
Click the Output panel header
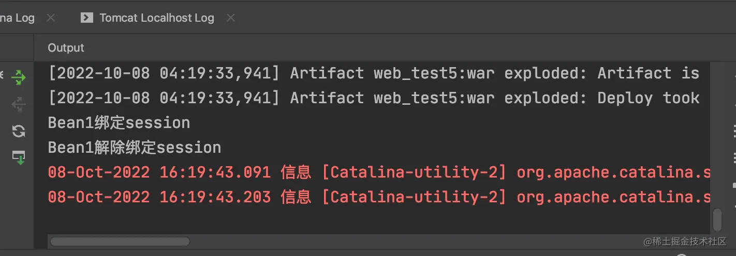pyautogui.click(x=66, y=48)
